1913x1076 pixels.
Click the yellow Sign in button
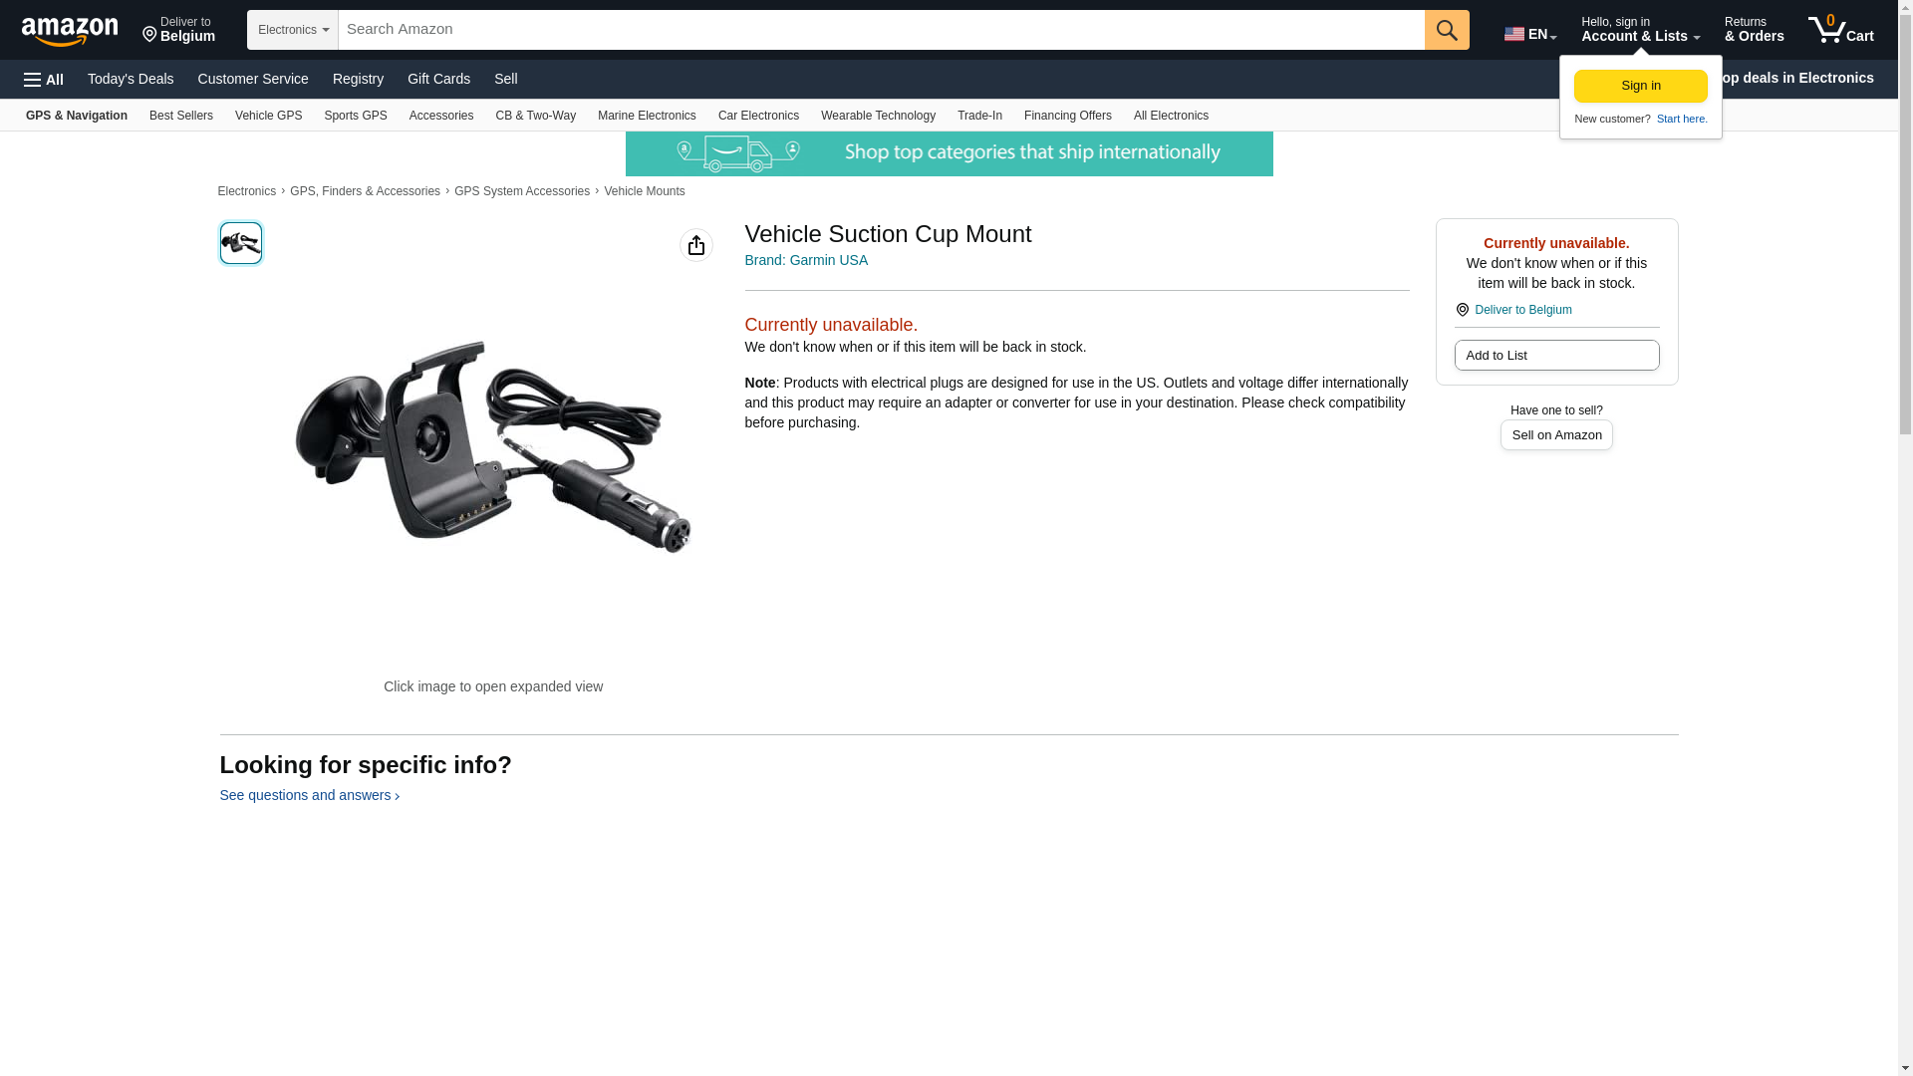click(x=1641, y=86)
